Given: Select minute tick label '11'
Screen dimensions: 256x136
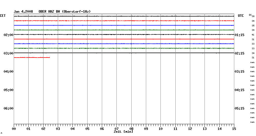Looking at the screenshot, I should tap(175, 129).
